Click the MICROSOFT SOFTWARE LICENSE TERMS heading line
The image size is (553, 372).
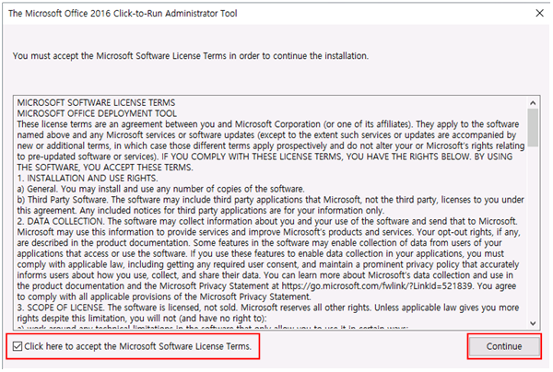pos(96,102)
